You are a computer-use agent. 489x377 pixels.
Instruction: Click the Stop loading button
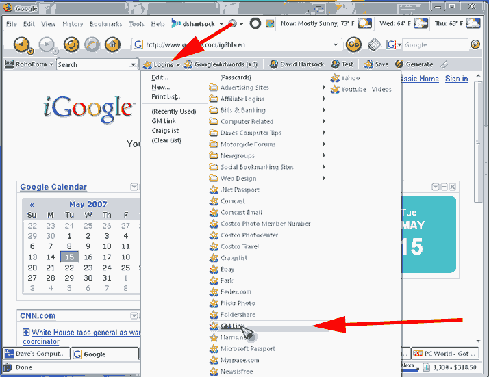pos(92,45)
